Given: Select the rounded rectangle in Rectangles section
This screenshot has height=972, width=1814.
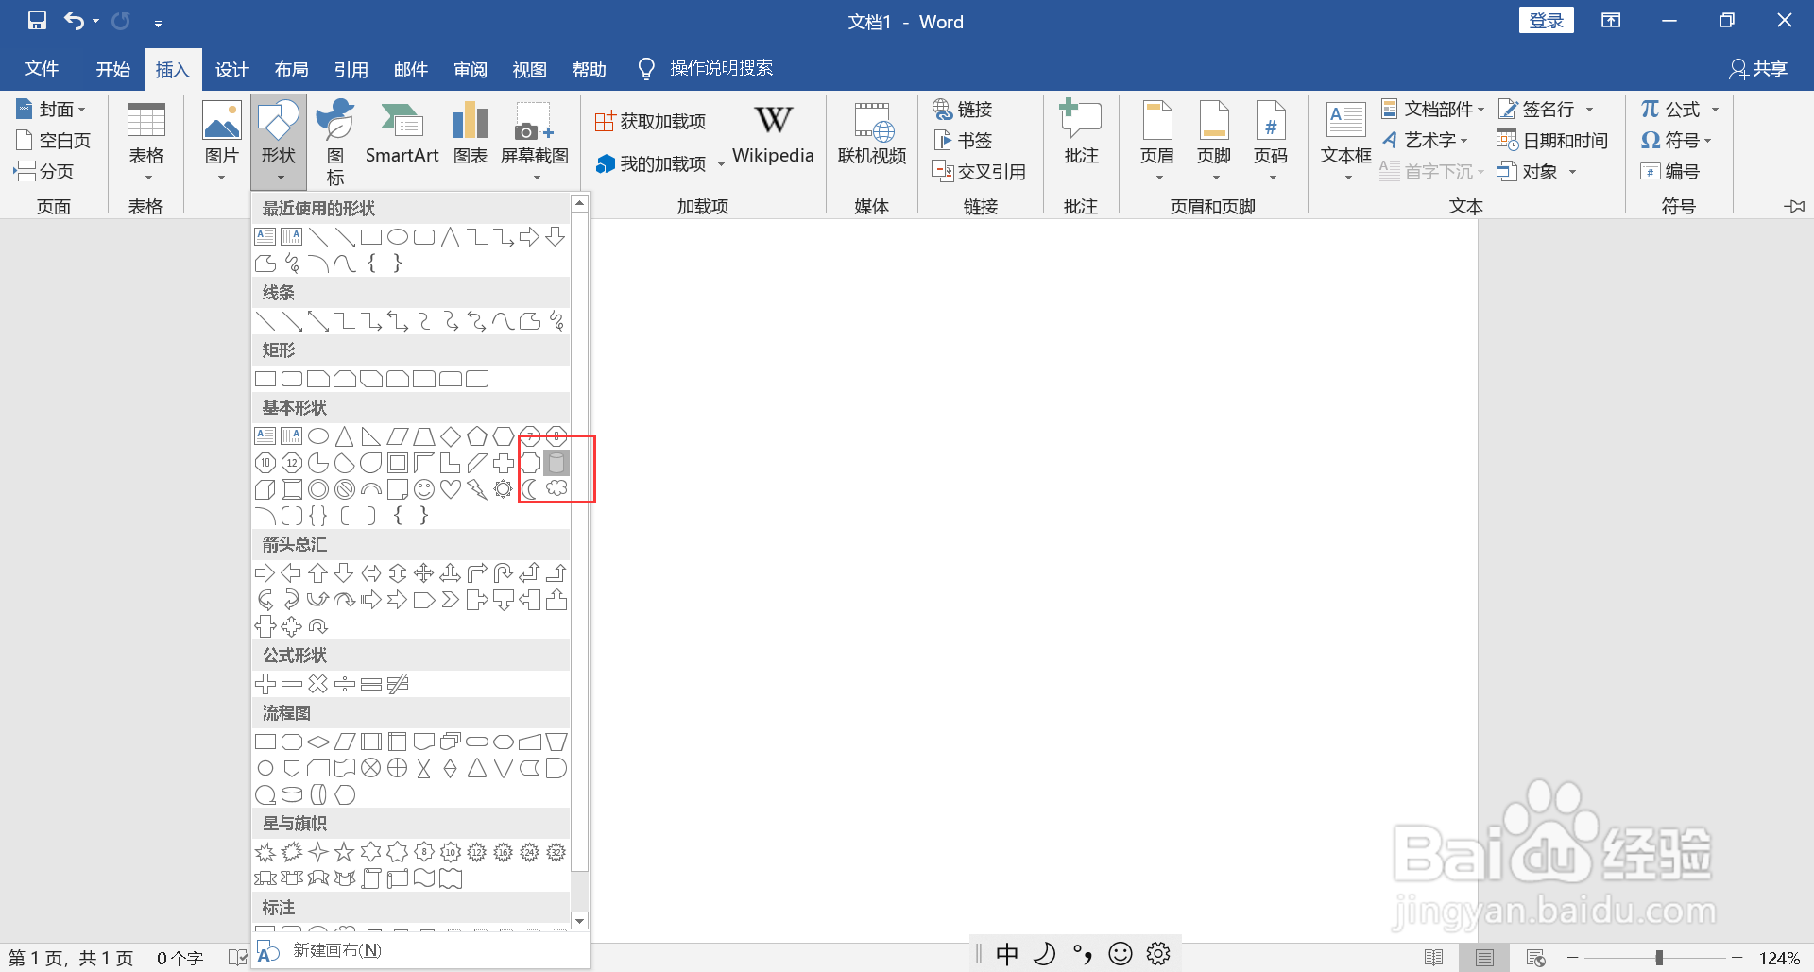Looking at the screenshot, I should click(x=292, y=379).
